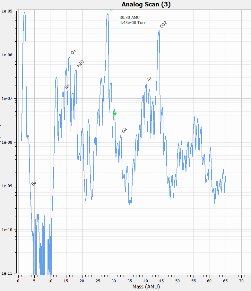The width and height of the screenshot is (251, 291).
Task: Click the 30.30 AMU tooltip readout
Action: (129, 17)
